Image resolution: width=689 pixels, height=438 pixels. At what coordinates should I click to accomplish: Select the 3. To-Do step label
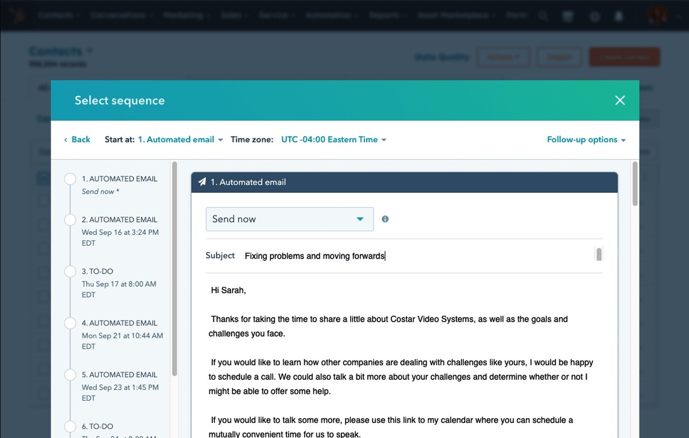pos(97,272)
